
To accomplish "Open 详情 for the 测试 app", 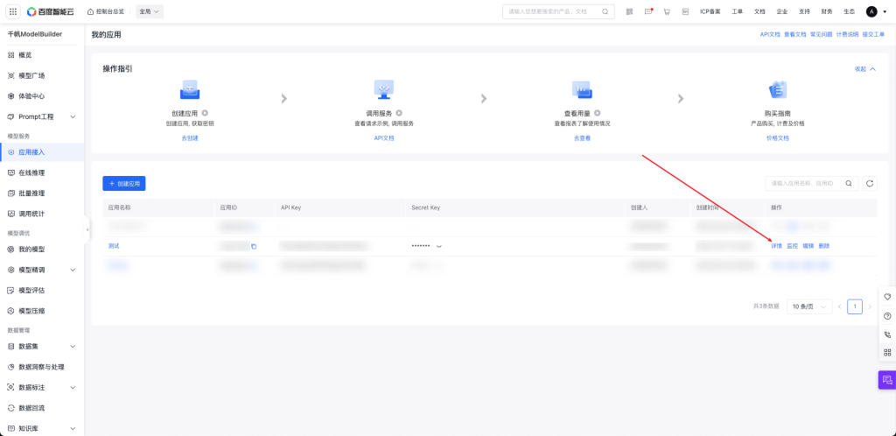I will [776, 246].
